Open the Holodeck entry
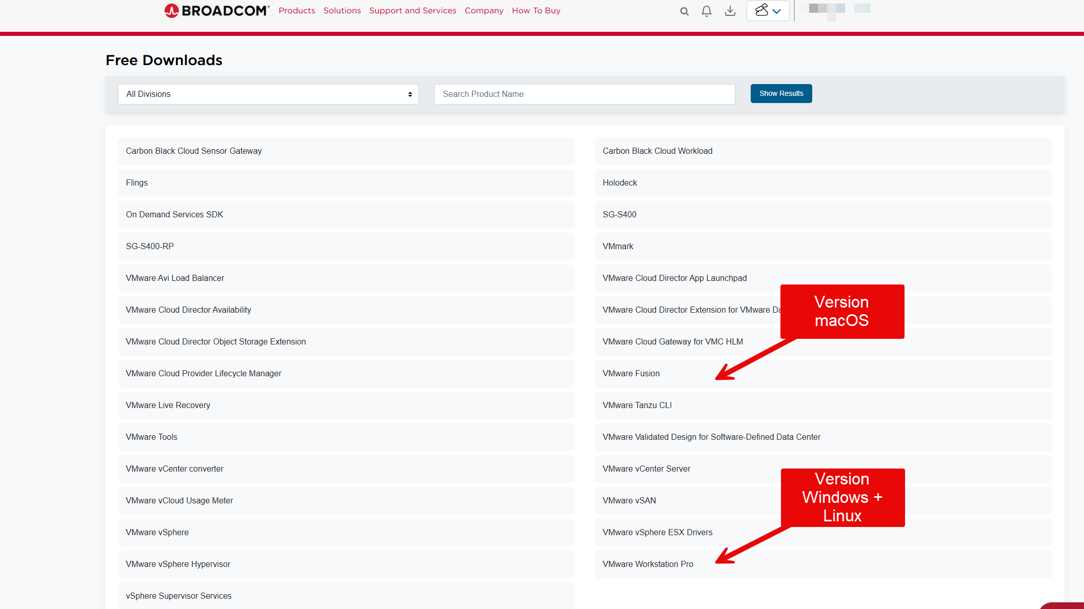This screenshot has height=609, width=1084. 824,183
